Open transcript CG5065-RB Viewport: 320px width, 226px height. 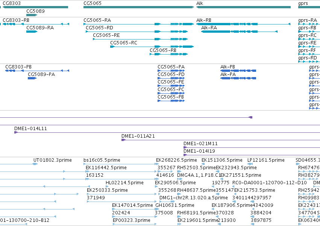pyautogui.click(x=163, y=50)
